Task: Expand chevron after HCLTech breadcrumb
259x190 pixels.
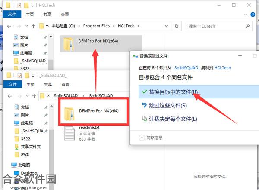Action: pyautogui.click(x=139, y=26)
